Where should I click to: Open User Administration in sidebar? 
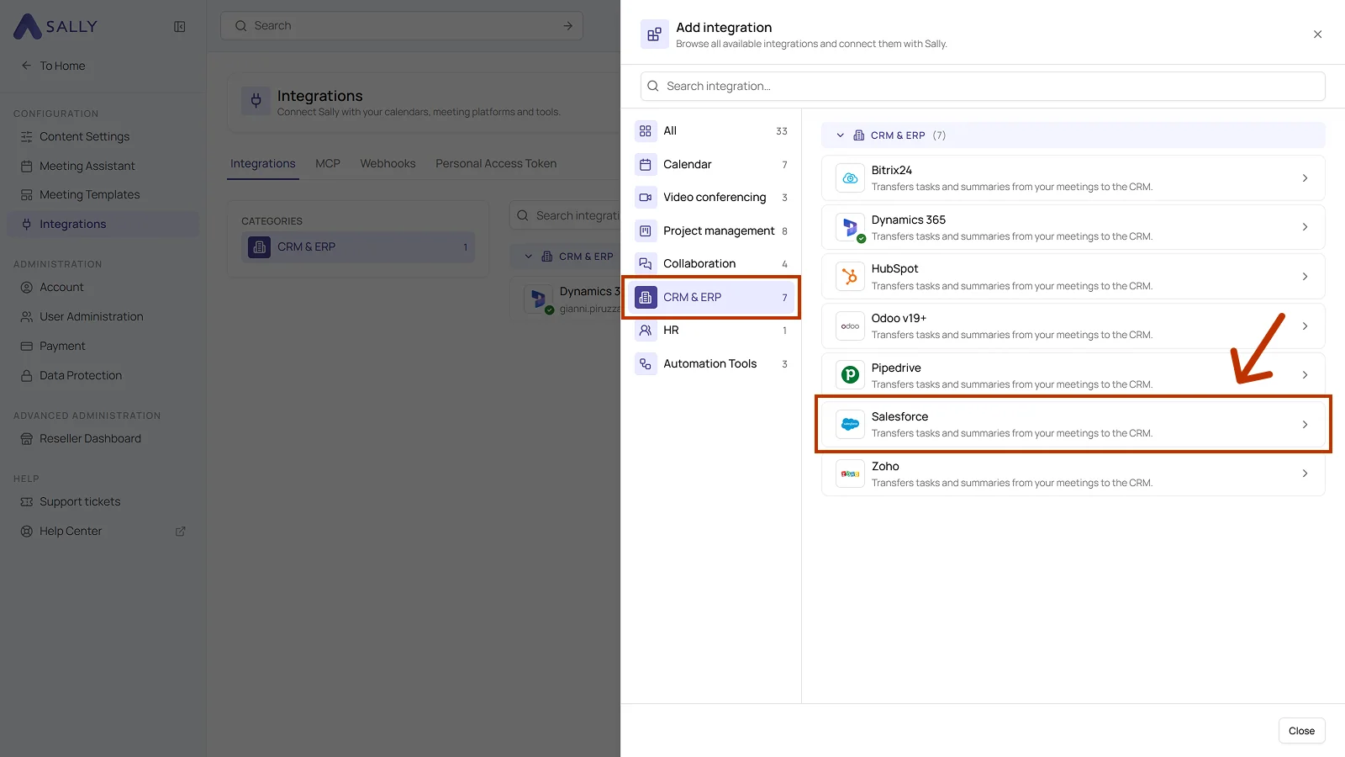point(103,317)
